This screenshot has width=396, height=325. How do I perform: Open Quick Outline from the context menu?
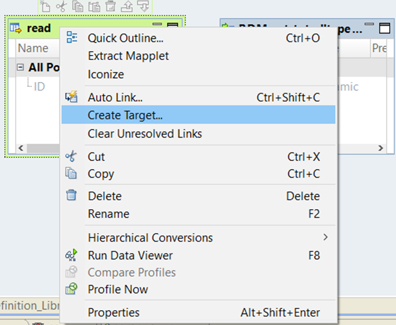[198, 38]
